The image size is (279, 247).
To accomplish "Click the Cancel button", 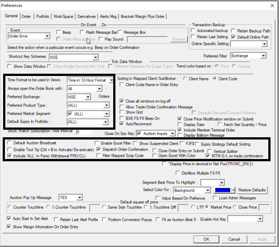I will 234,239.
